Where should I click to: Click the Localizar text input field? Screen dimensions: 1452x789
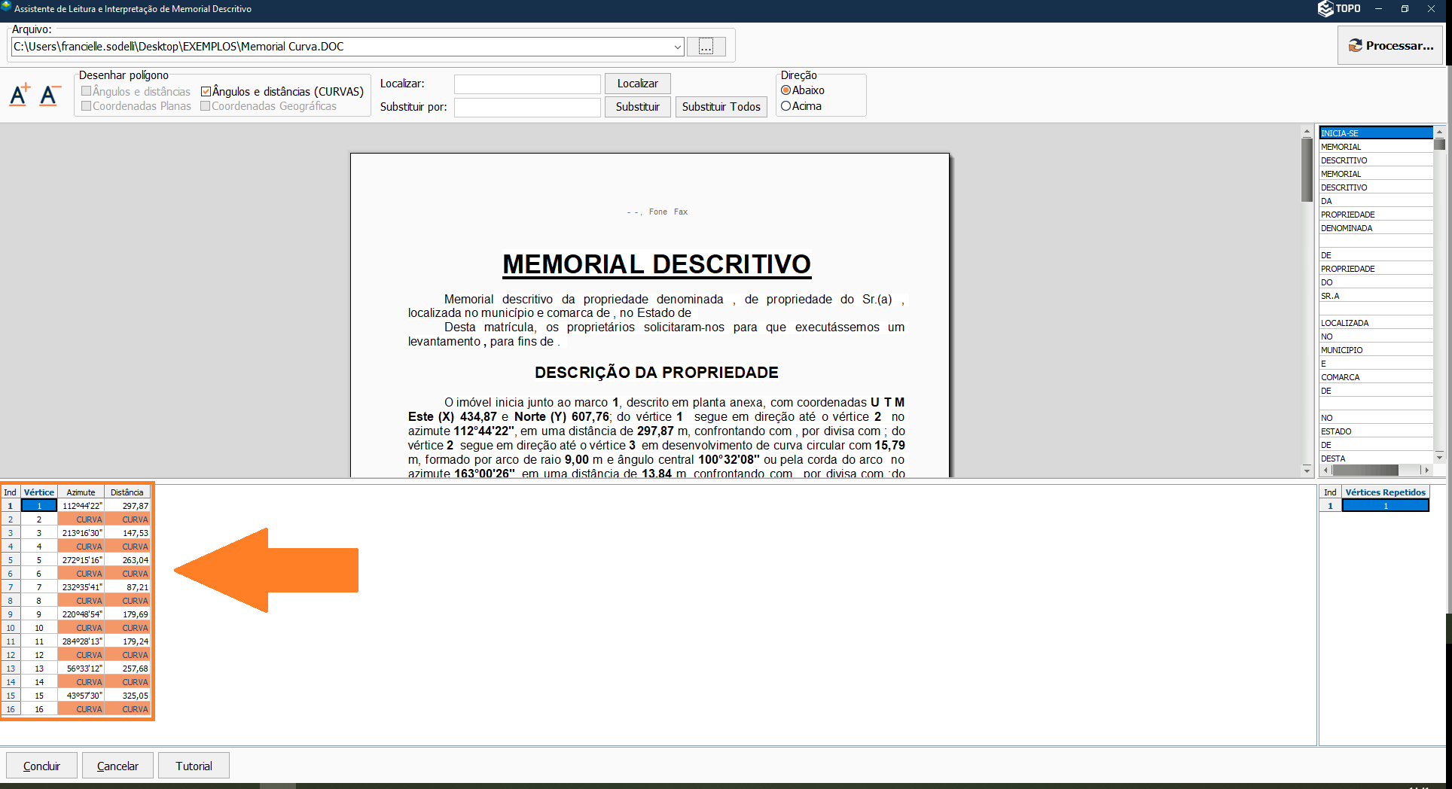(x=527, y=84)
